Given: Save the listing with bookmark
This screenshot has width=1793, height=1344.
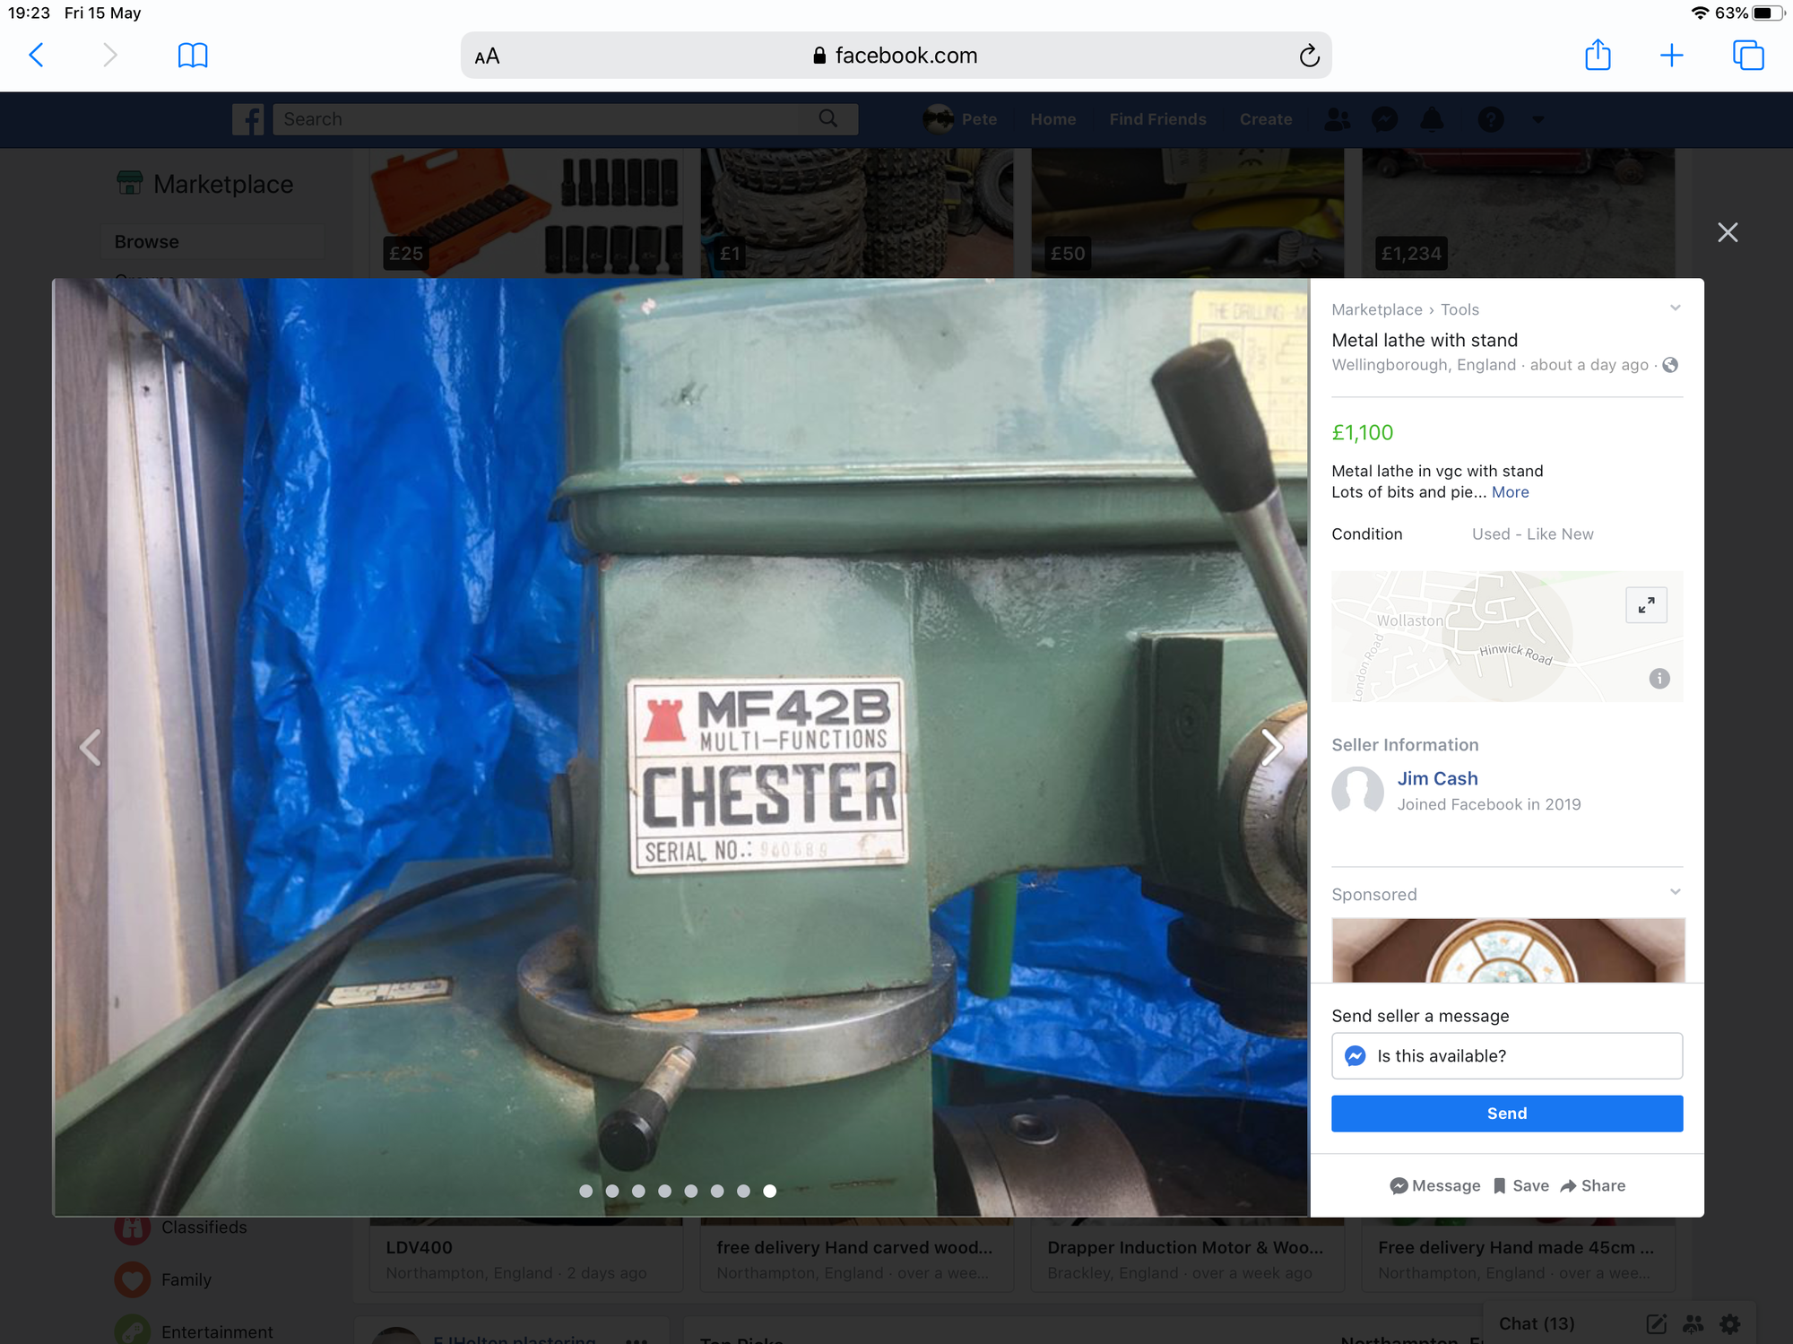Looking at the screenshot, I should pyautogui.click(x=1521, y=1186).
